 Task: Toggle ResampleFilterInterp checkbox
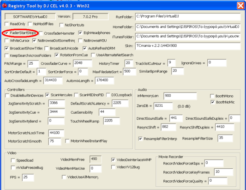pyautogui.click(x=140, y=139)
